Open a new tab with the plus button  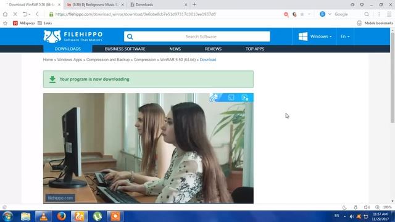[x=194, y=4]
